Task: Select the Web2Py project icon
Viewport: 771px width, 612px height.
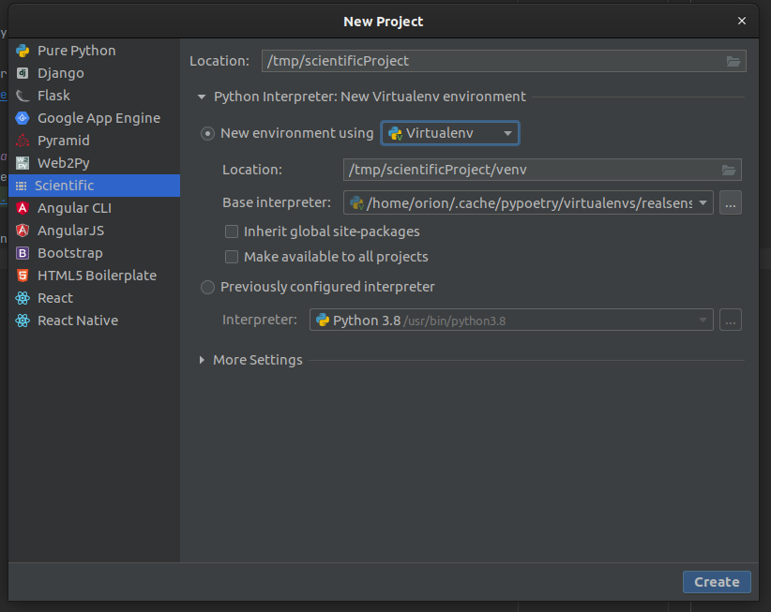Action: [23, 163]
